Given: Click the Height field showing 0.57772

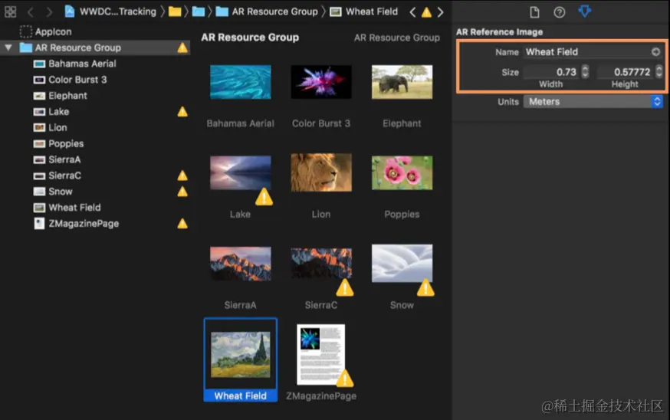Looking at the screenshot, I should tap(625, 72).
